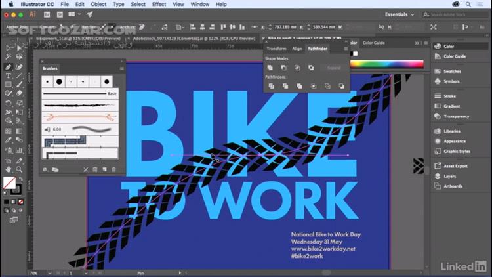Open the Brushes panel options menu

point(122,68)
